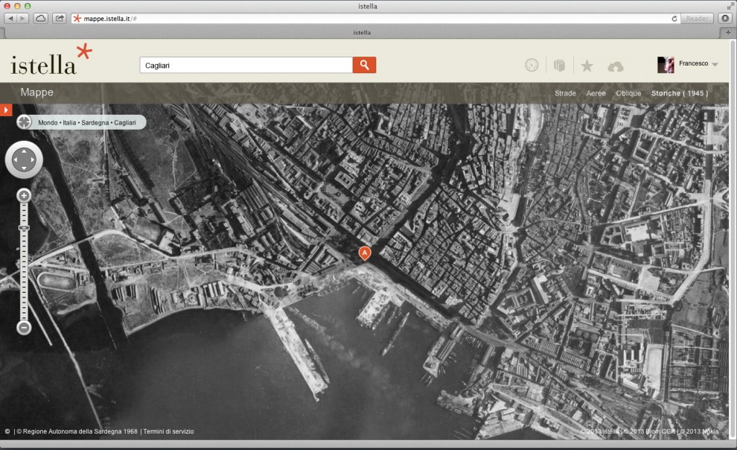Open the books collection icon
737x450 pixels.
click(559, 65)
